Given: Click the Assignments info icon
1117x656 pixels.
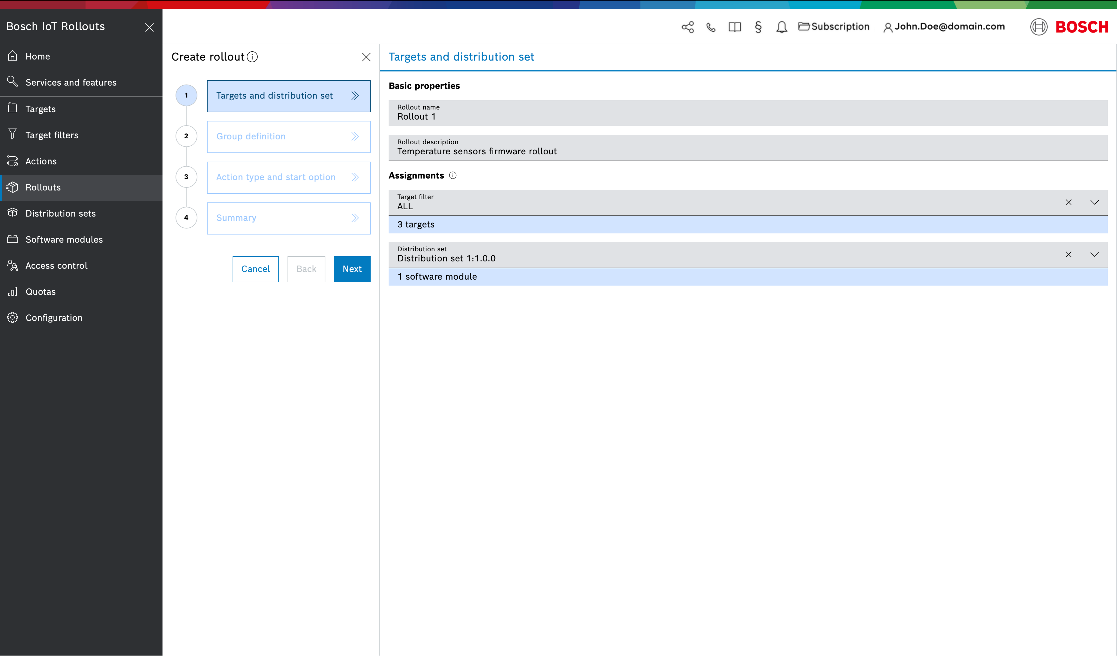Looking at the screenshot, I should [453, 175].
